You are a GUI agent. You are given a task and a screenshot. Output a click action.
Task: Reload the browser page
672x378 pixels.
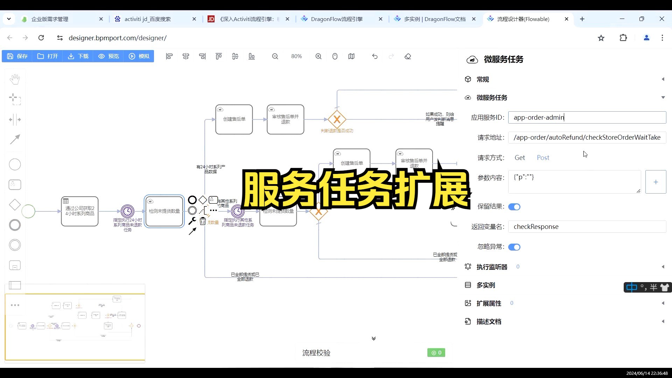pyautogui.click(x=41, y=38)
